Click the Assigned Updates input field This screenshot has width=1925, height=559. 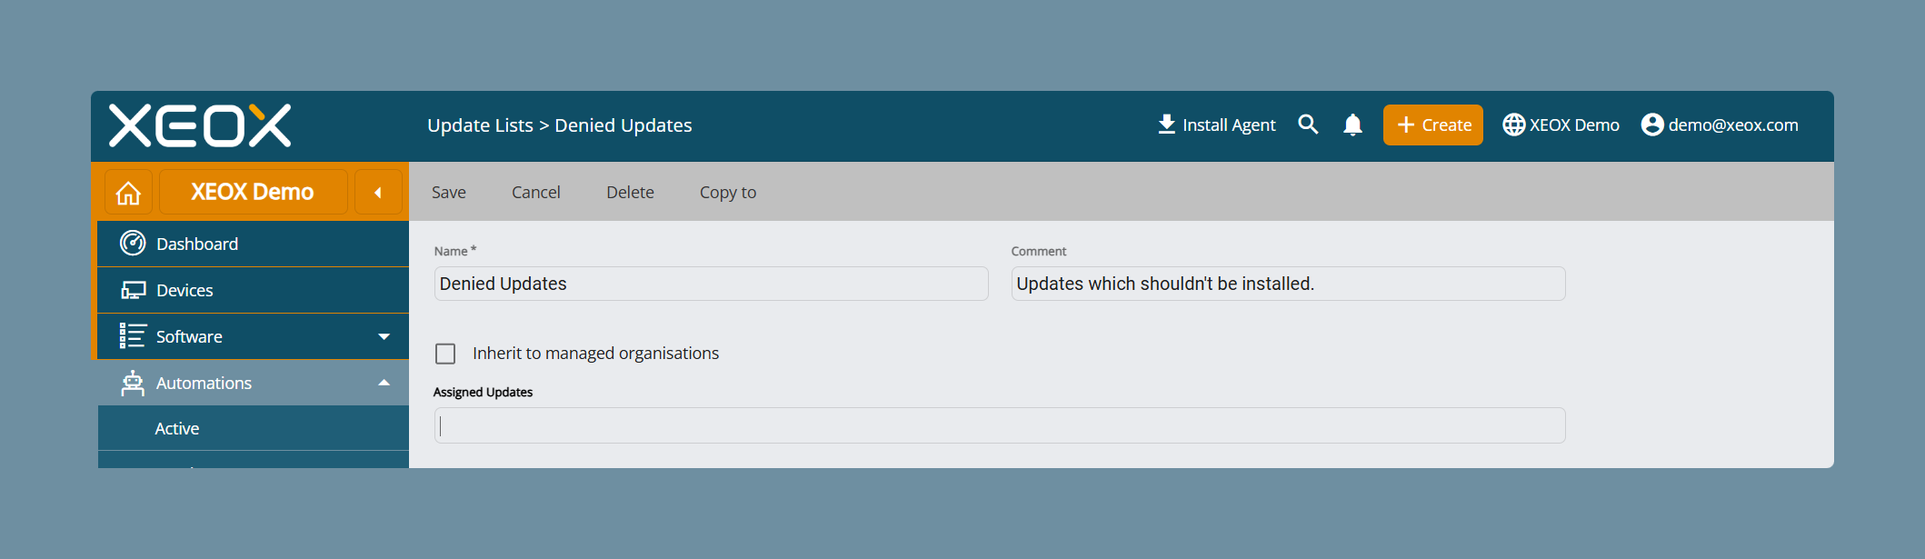tap(1000, 425)
